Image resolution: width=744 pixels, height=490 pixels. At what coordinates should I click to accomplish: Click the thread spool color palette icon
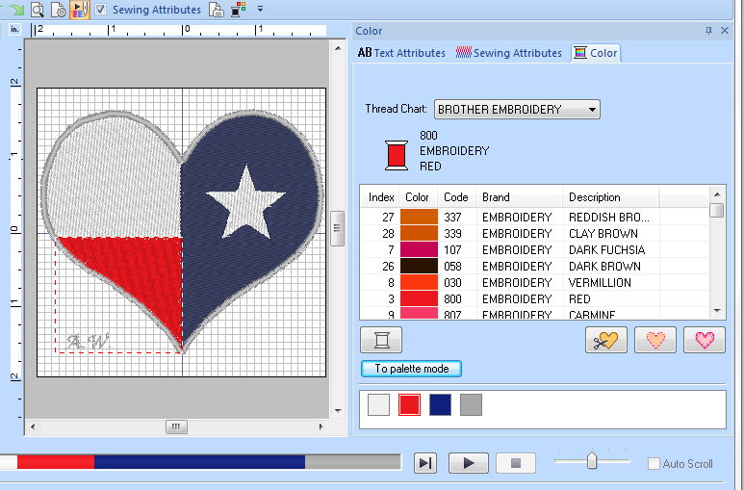point(238,9)
